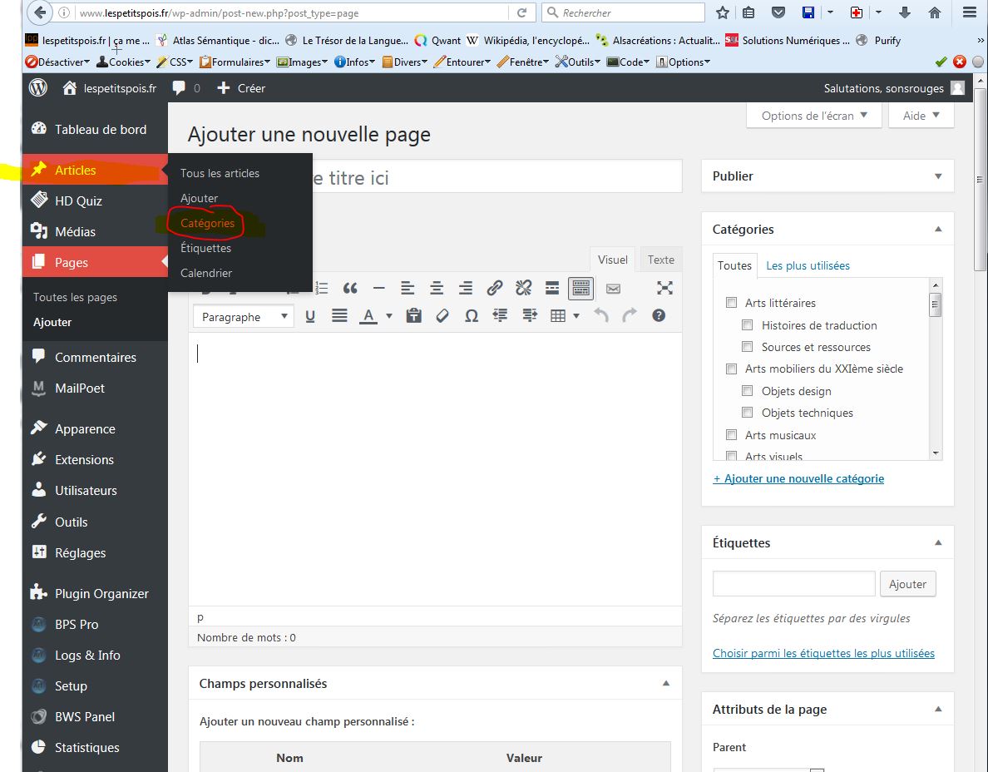Expand Options de l'écran panel
The width and height of the screenshot is (988, 772).
click(x=813, y=116)
